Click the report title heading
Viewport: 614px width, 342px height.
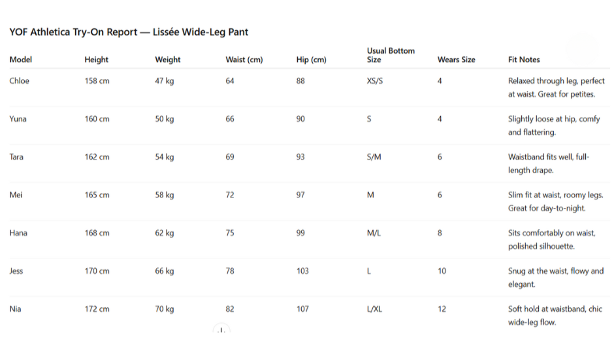(129, 32)
